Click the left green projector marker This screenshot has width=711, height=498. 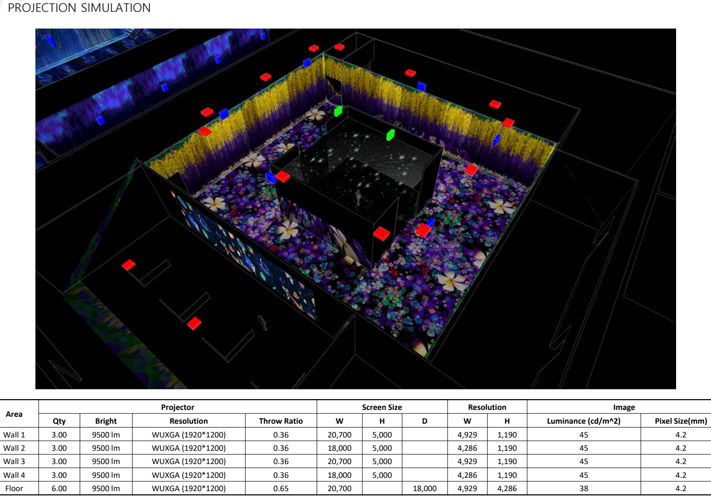pos(338,111)
